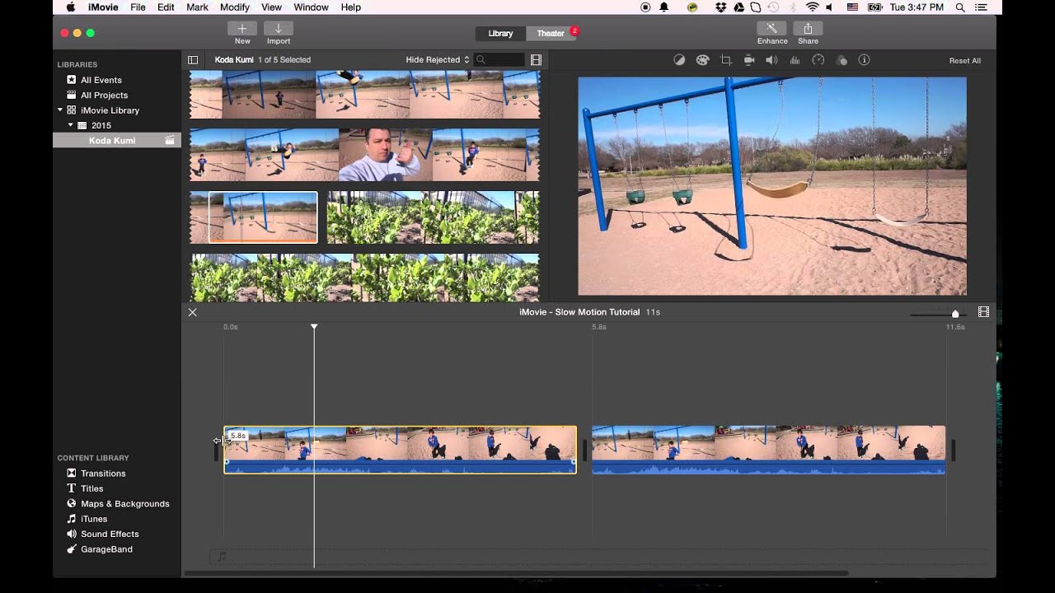Viewport: 1055px width, 593px height.
Task: Collapse the iMovie Library tree
Action: coord(59,110)
